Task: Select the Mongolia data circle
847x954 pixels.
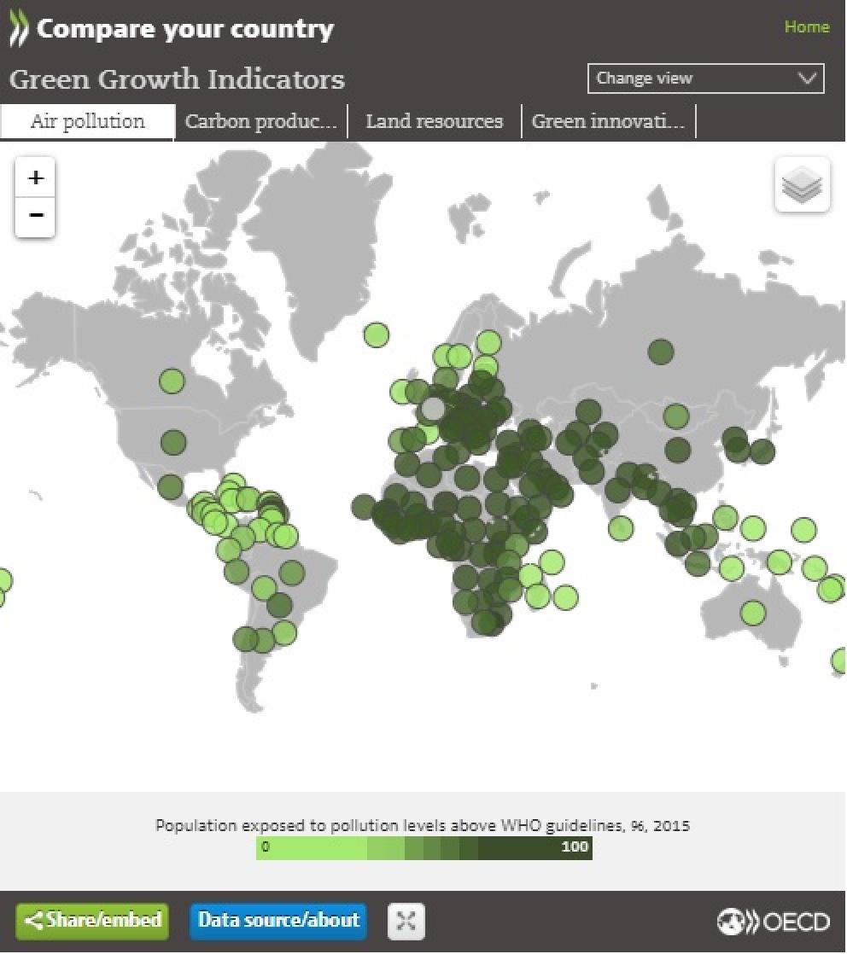Action: point(676,416)
